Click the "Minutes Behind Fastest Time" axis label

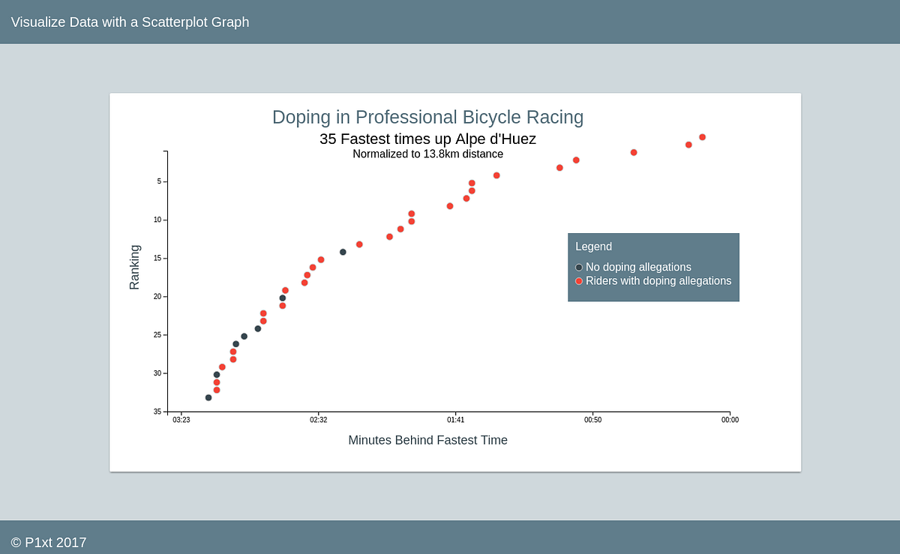click(427, 440)
